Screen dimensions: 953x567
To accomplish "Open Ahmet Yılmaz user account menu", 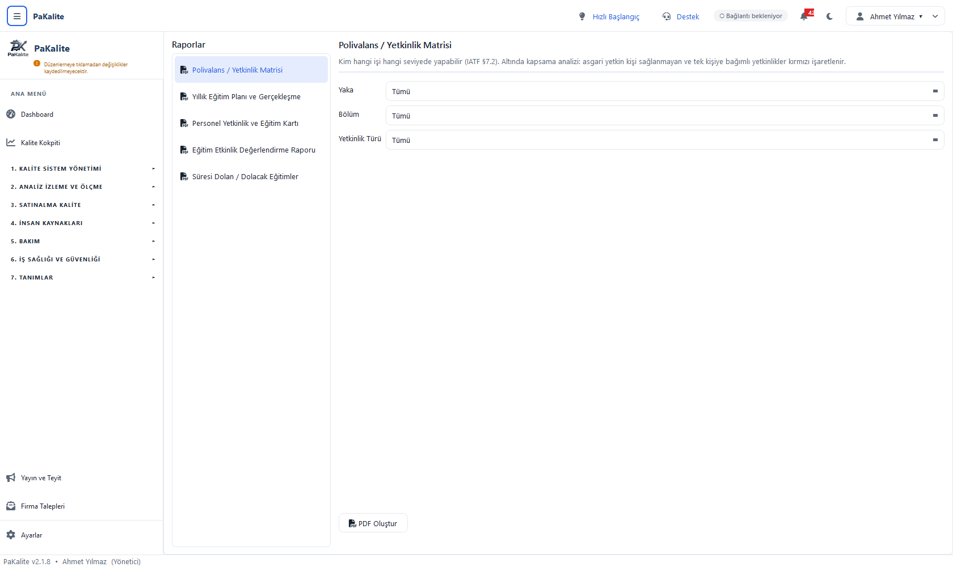I will point(895,16).
